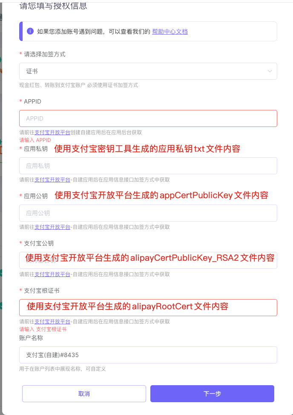Open the 帮助中心文档 link
Viewport: 293px width, 415px height.
click(x=170, y=32)
